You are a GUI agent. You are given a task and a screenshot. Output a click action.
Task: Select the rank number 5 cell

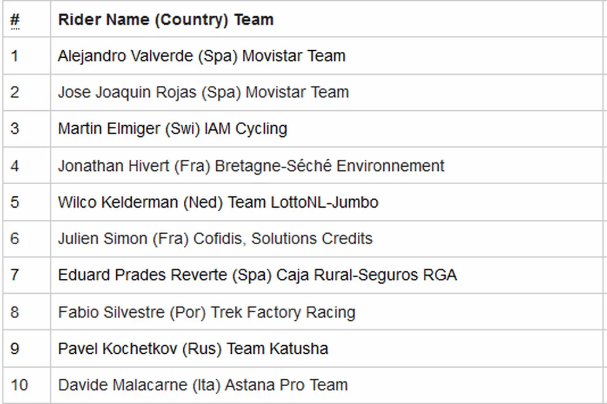14,202
